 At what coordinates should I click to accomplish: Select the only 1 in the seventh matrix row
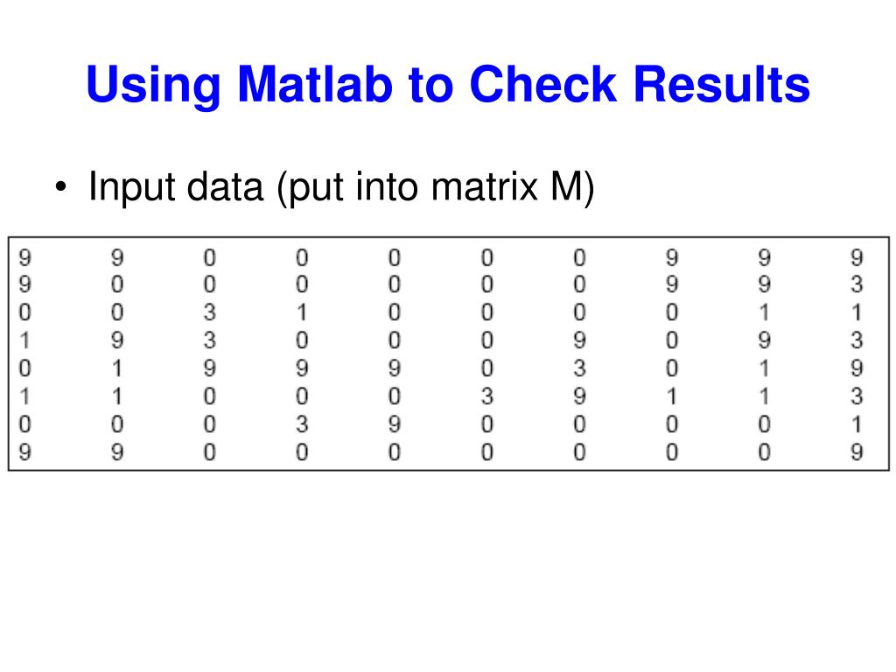point(857,424)
